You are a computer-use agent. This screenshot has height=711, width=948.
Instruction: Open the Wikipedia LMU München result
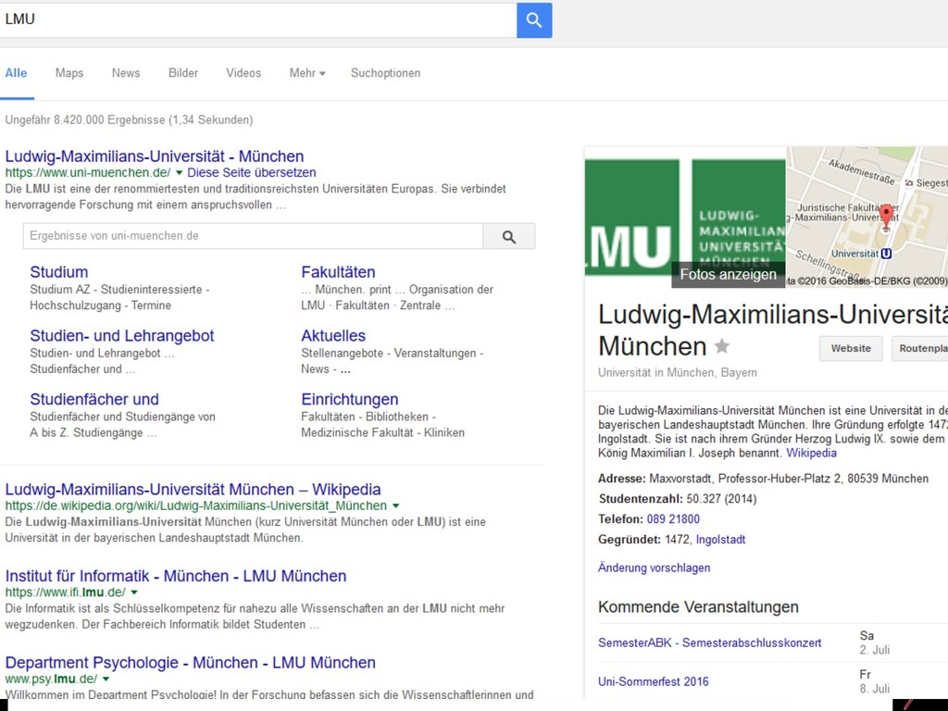[x=193, y=489]
